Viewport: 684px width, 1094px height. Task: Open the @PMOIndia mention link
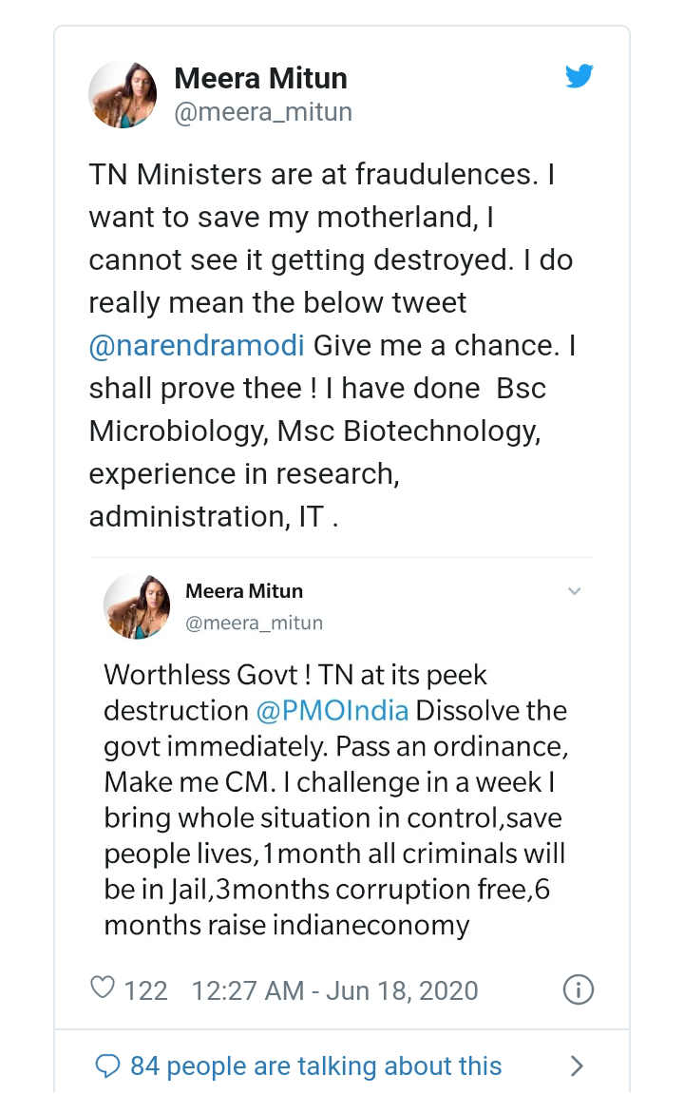[x=332, y=711]
